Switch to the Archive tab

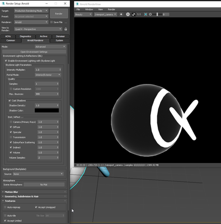point(43,36)
